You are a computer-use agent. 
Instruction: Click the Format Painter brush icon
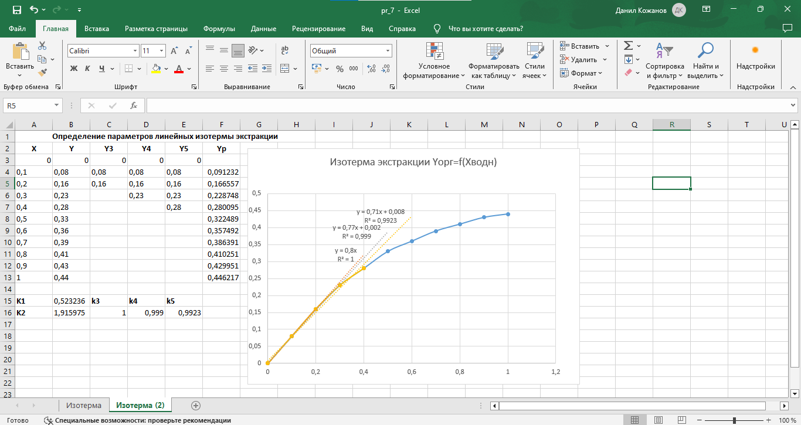click(42, 73)
